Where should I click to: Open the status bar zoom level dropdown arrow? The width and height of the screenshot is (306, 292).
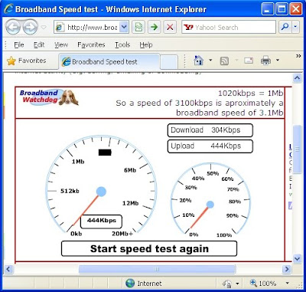288,283
